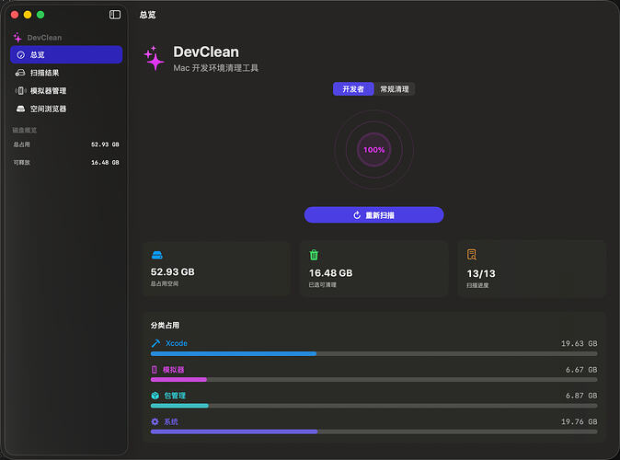Screen dimensions: 620x460
Task: Click the 13/13 scan progress value
Action: [481, 273]
